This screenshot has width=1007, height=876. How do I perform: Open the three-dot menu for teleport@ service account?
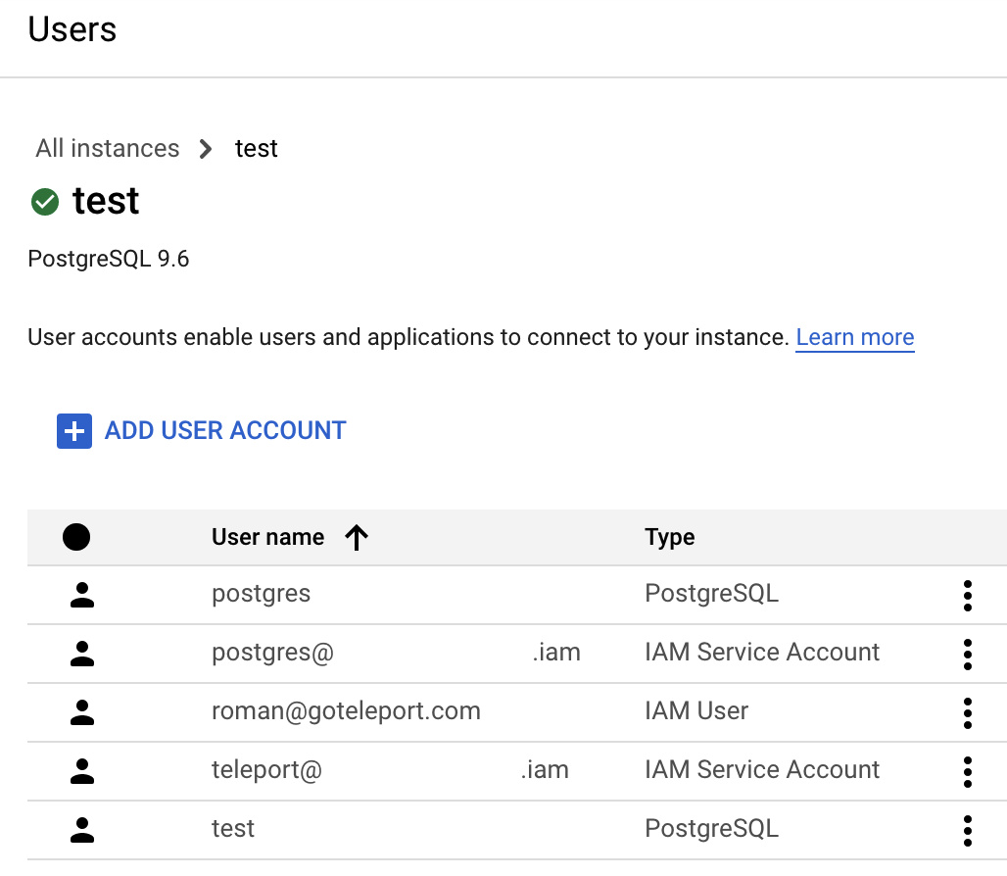coord(967,770)
